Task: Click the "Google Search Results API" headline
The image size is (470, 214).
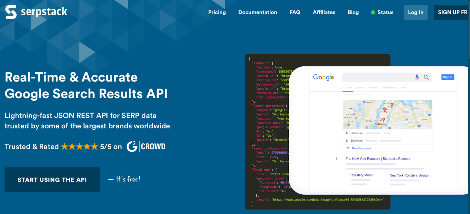Action: pos(86,94)
